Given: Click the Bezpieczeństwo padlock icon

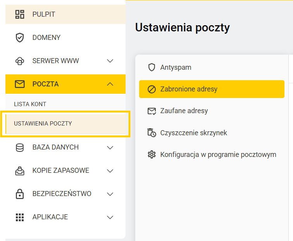Looking at the screenshot, I should [20, 194].
